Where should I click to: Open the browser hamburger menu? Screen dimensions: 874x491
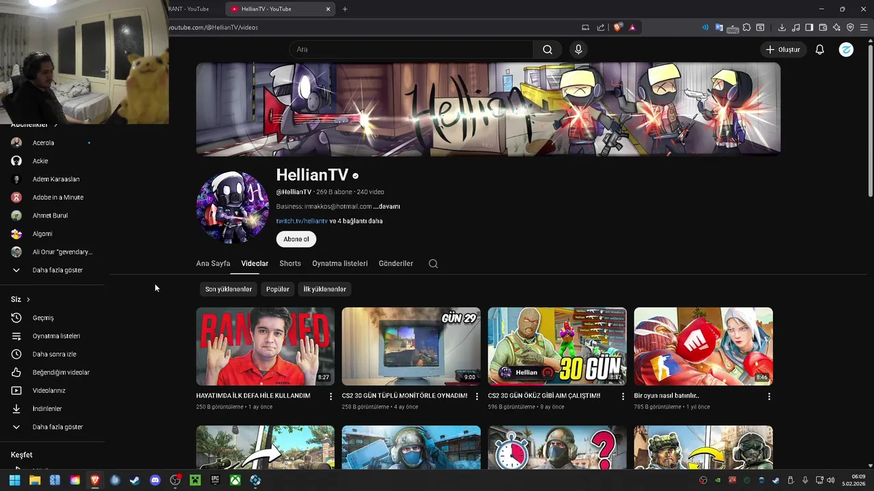click(x=864, y=27)
